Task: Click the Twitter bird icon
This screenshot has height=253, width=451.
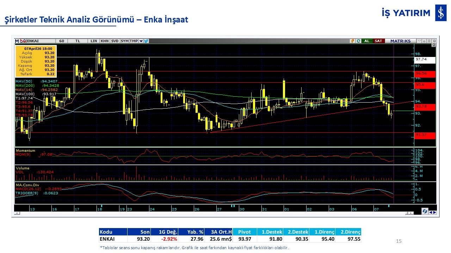Action: tap(146, 41)
